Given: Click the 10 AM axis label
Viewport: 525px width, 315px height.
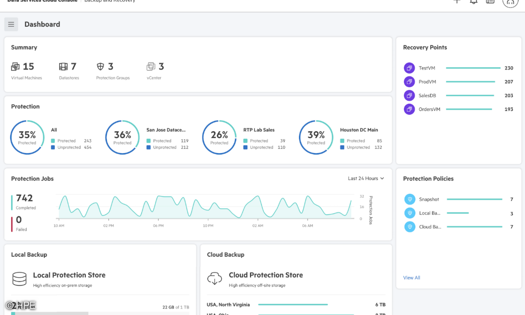Looking at the screenshot, I should tap(59, 226).
